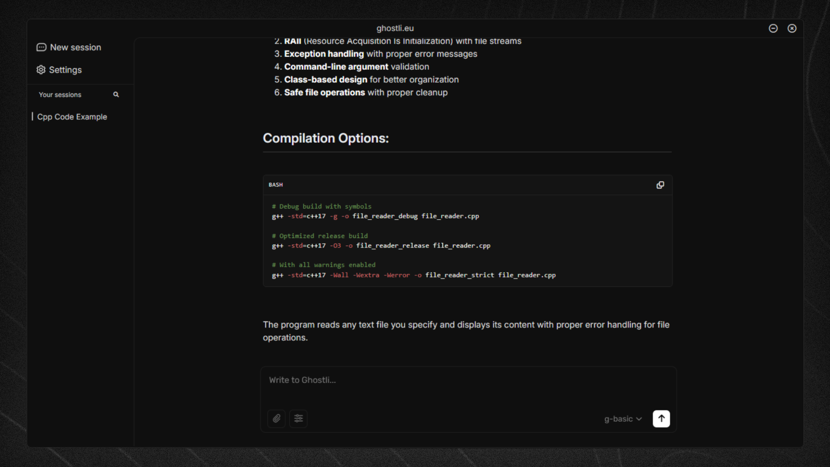Click the file_reader_release compile command line
Image resolution: width=830 pixels, height=467 pixels.
381,245
